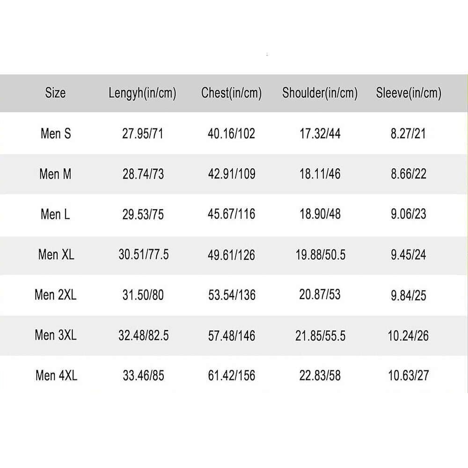468x468 pixels.
Task: Select the Men M size row label
Action: 56,174
